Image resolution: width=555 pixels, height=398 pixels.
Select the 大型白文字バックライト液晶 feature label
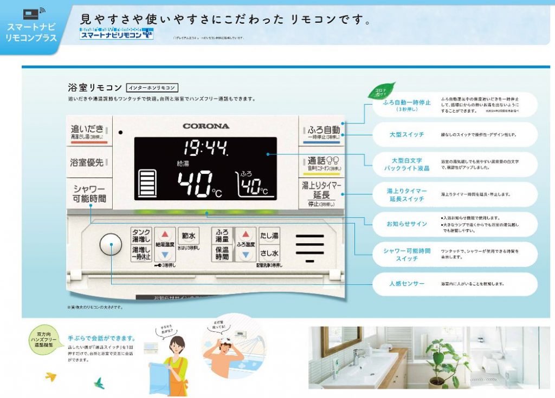click(x=406, y=165)
